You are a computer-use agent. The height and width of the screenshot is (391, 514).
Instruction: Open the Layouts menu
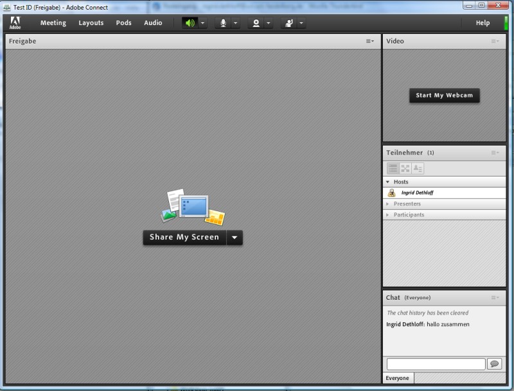[91, 22]
